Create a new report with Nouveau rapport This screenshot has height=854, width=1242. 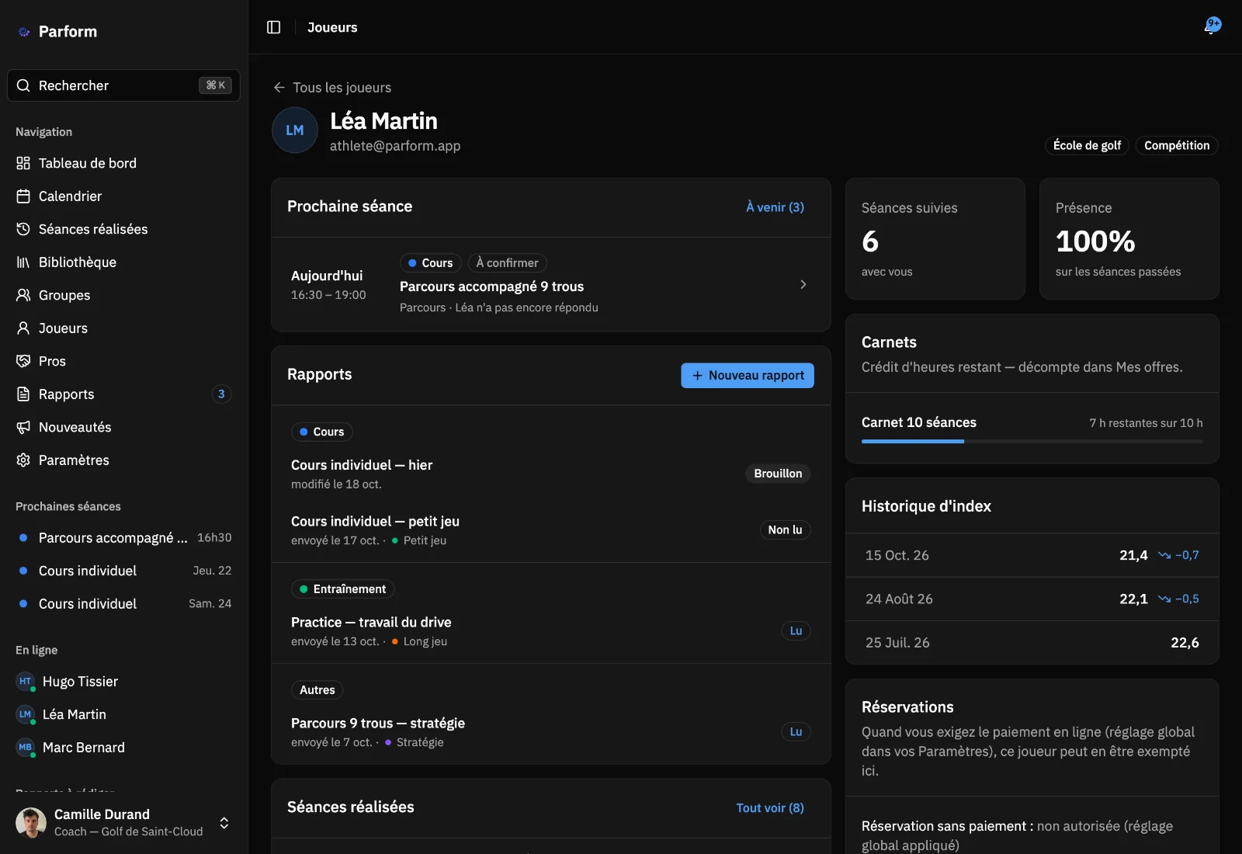click(748, 376)
